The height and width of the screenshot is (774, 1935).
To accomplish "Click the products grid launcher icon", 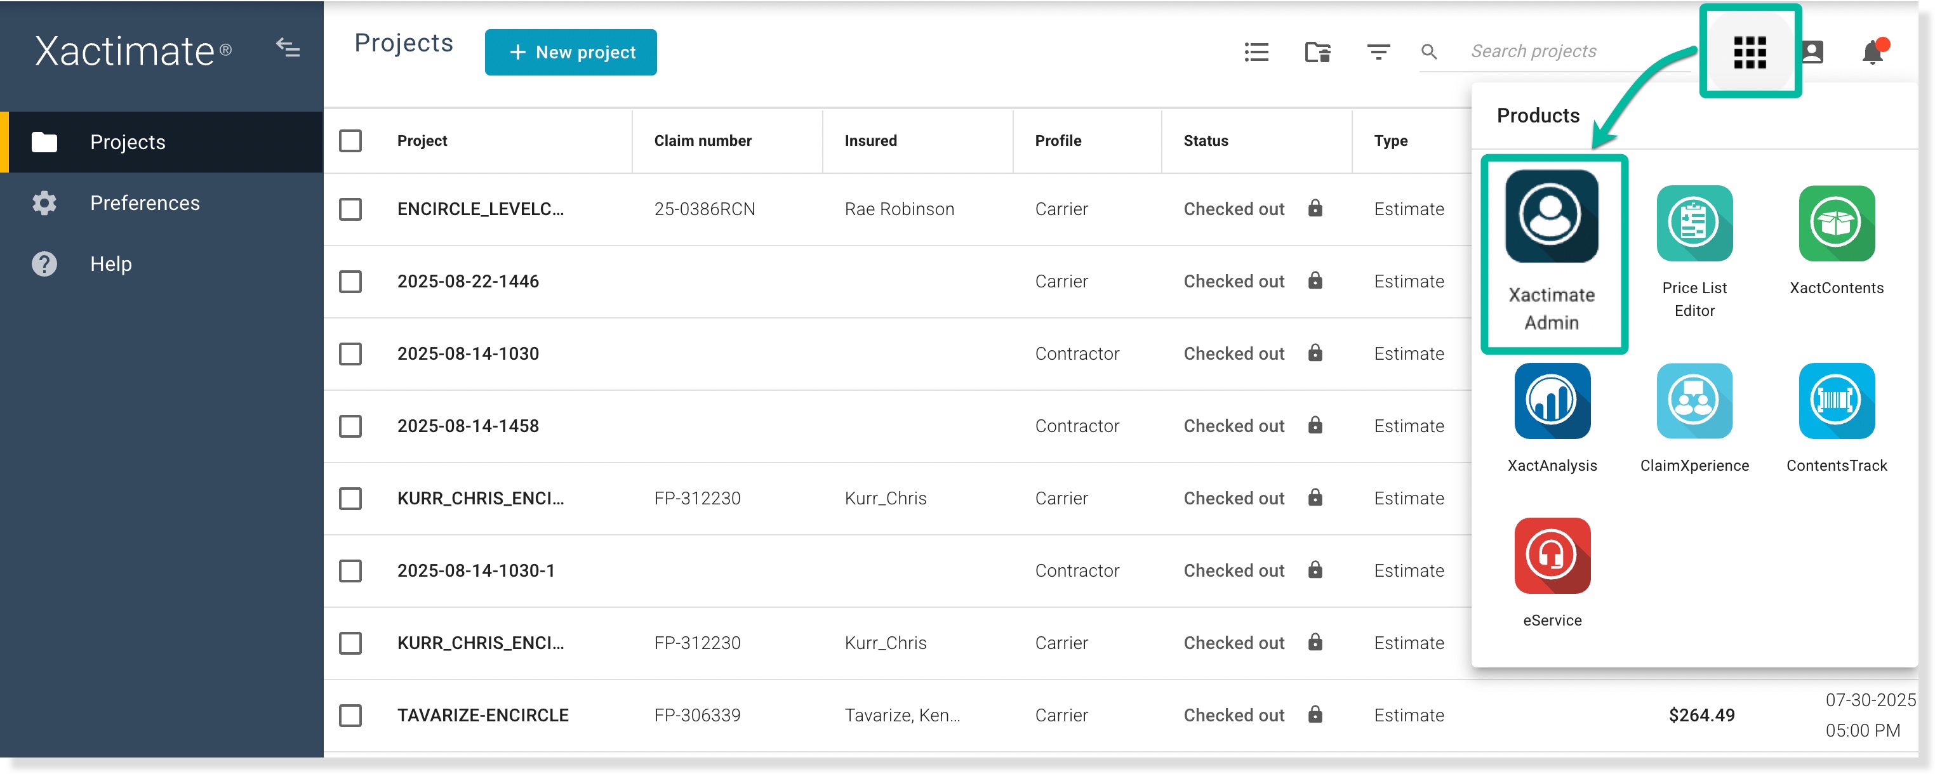I will [x=1749, y=53].
